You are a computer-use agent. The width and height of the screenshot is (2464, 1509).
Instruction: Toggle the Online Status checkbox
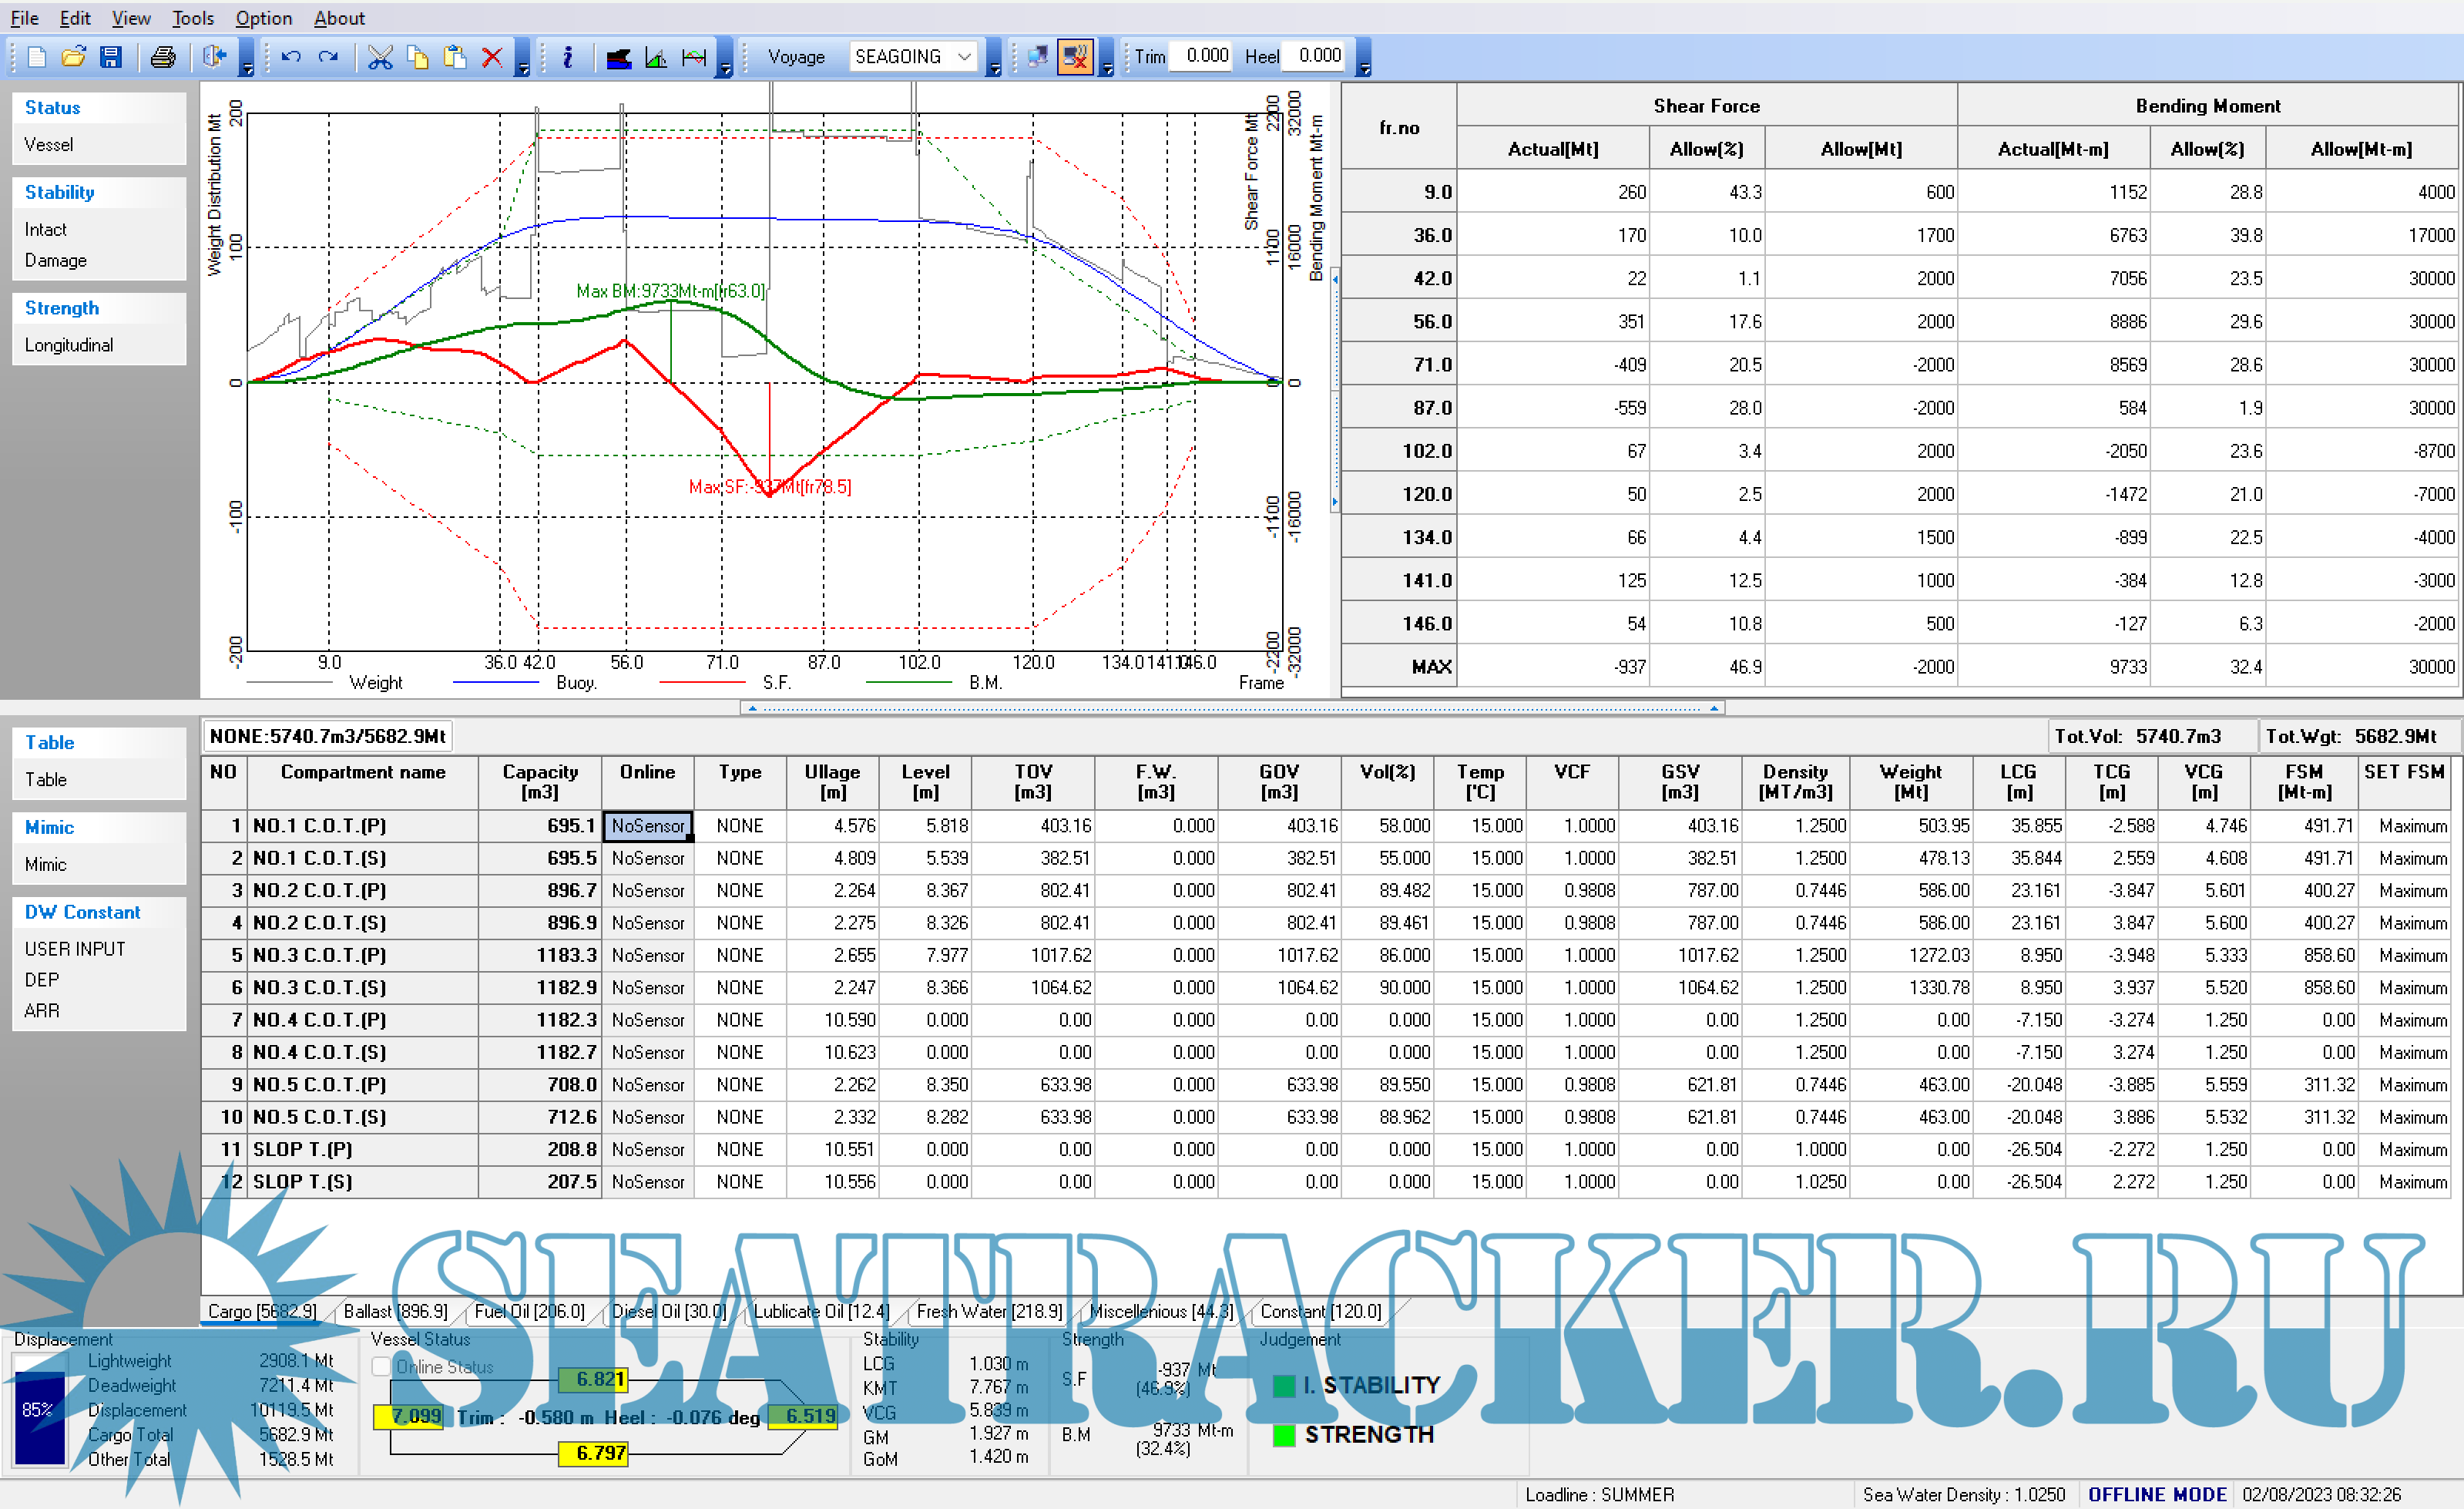pos(381,1366)
